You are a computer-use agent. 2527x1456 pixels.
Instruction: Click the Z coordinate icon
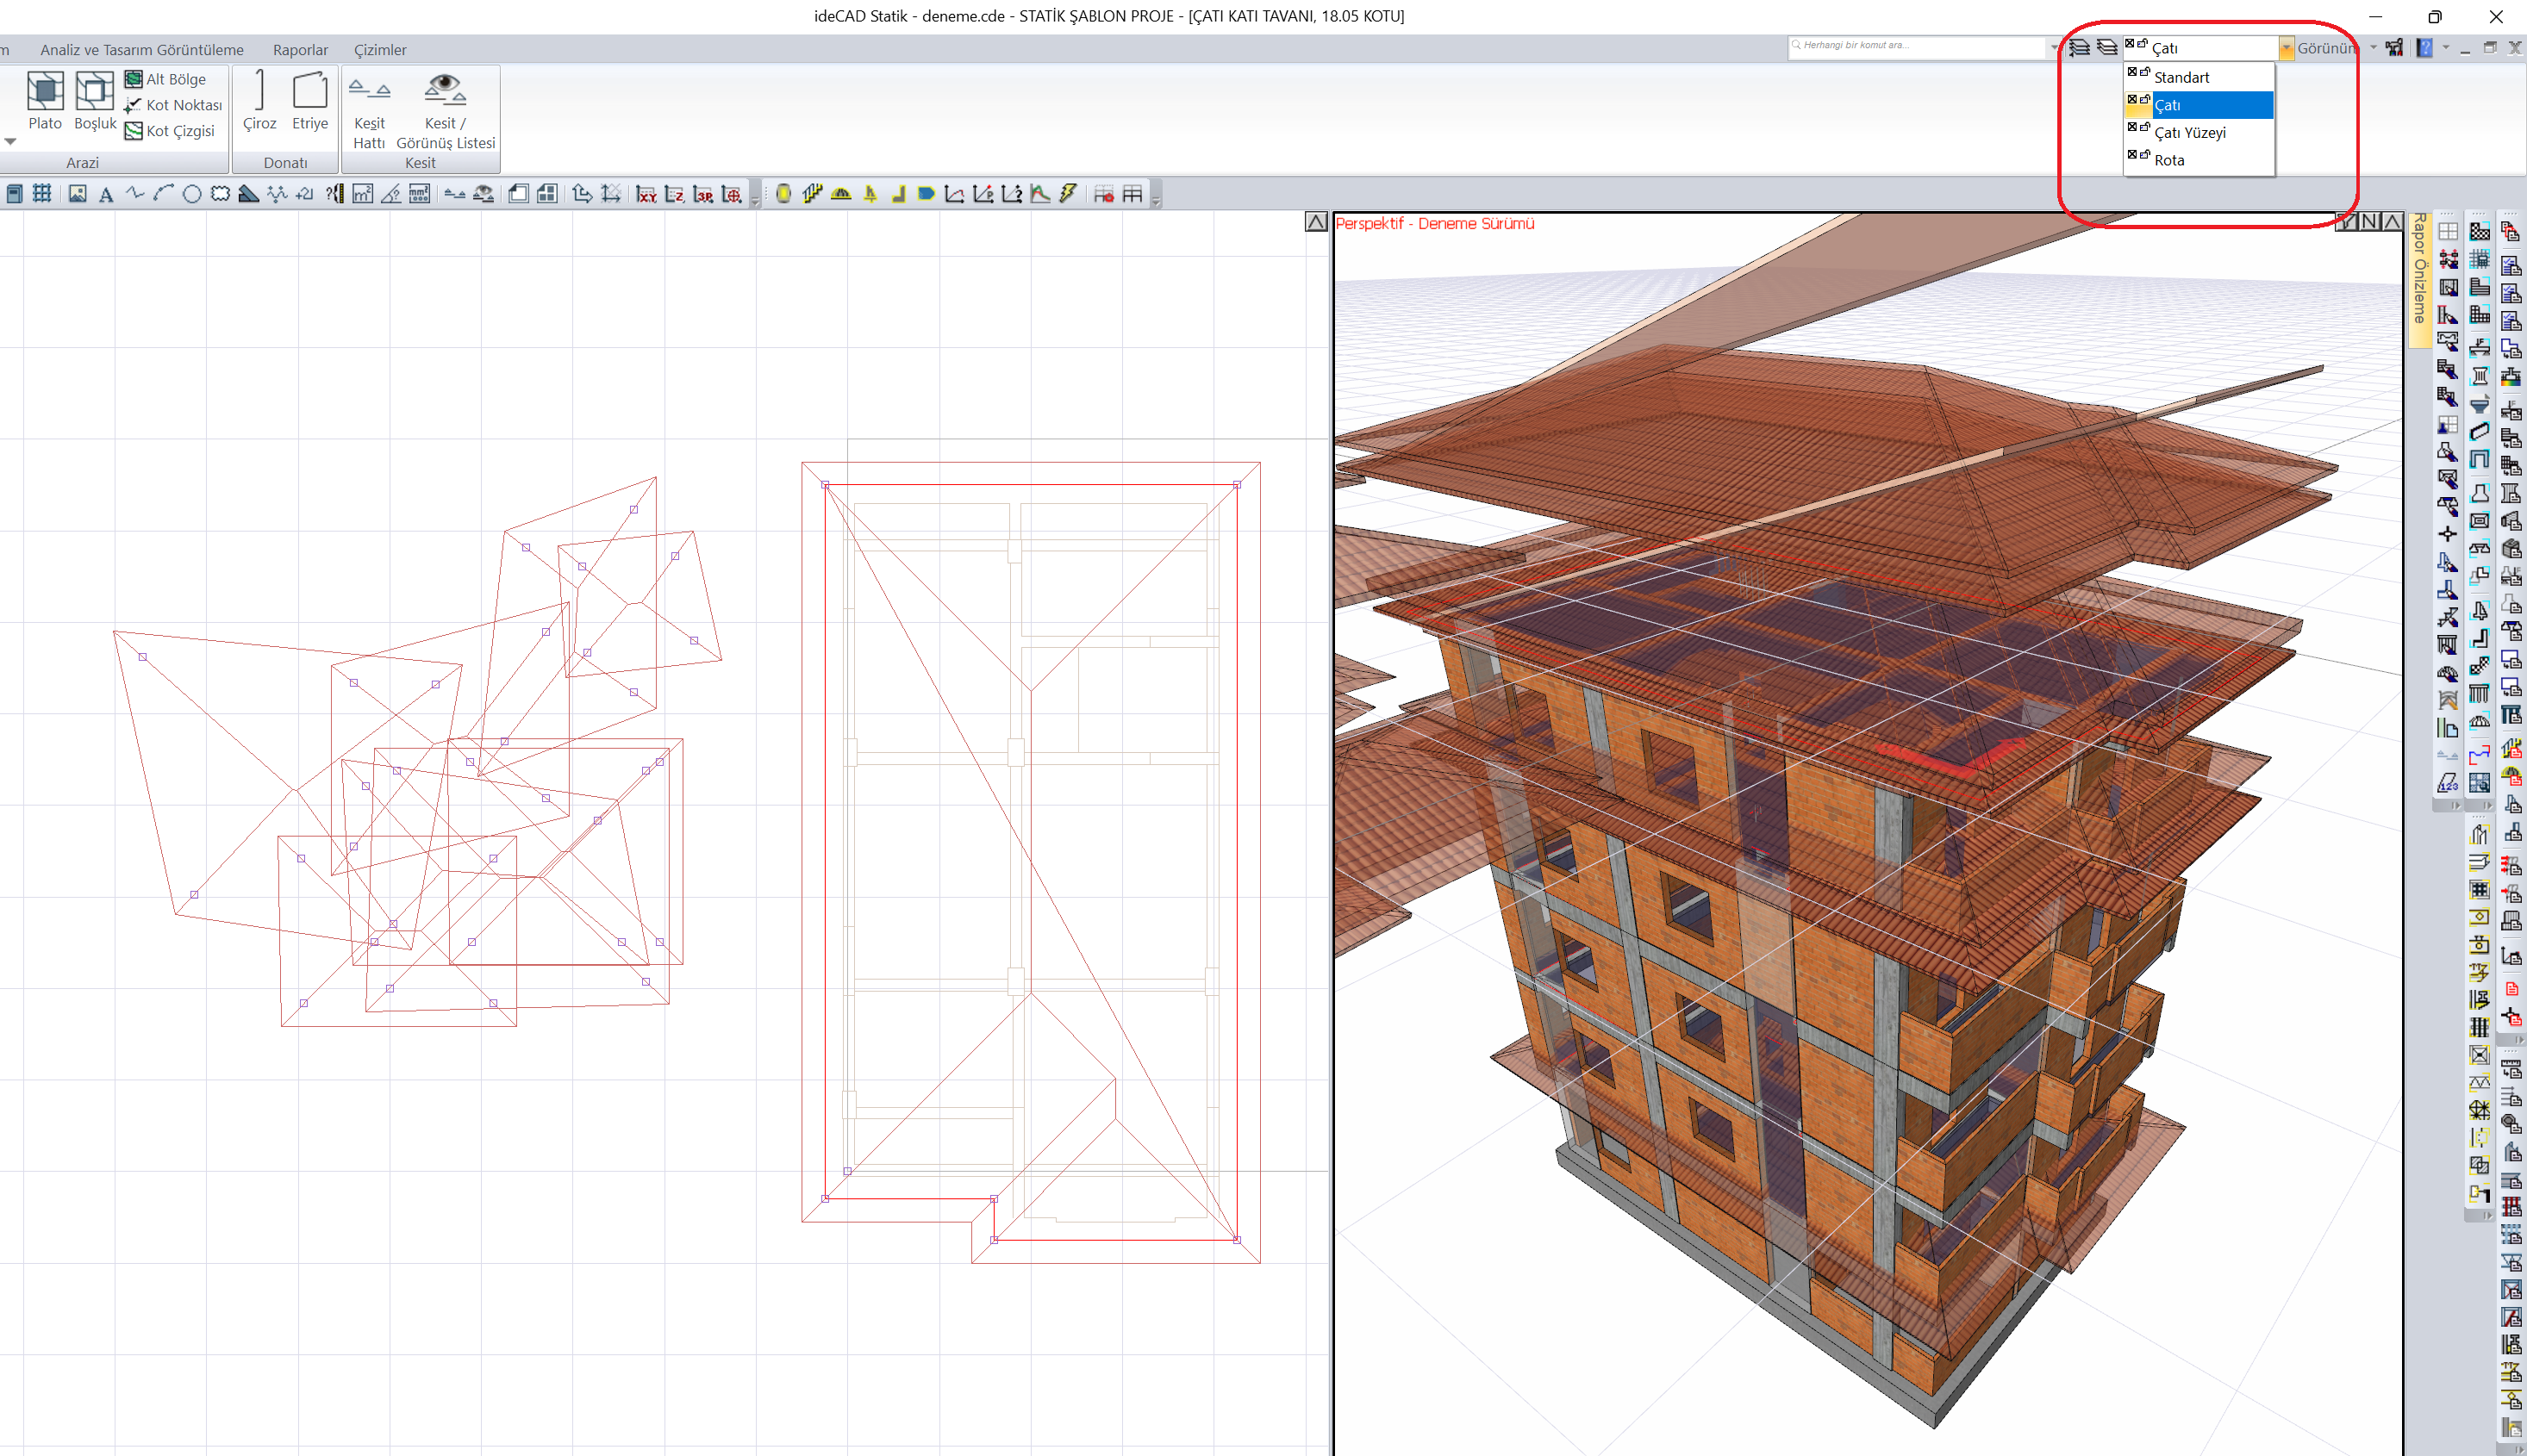click(675, 194)
